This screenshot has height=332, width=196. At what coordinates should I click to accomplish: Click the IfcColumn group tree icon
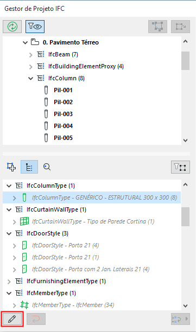click(x=41, y=78)
